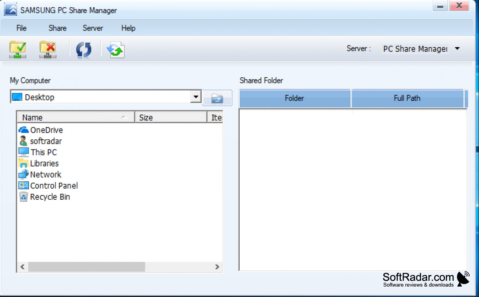Click the horizontal scrollbar thumb in file list
479x297 pixels.
87,267
